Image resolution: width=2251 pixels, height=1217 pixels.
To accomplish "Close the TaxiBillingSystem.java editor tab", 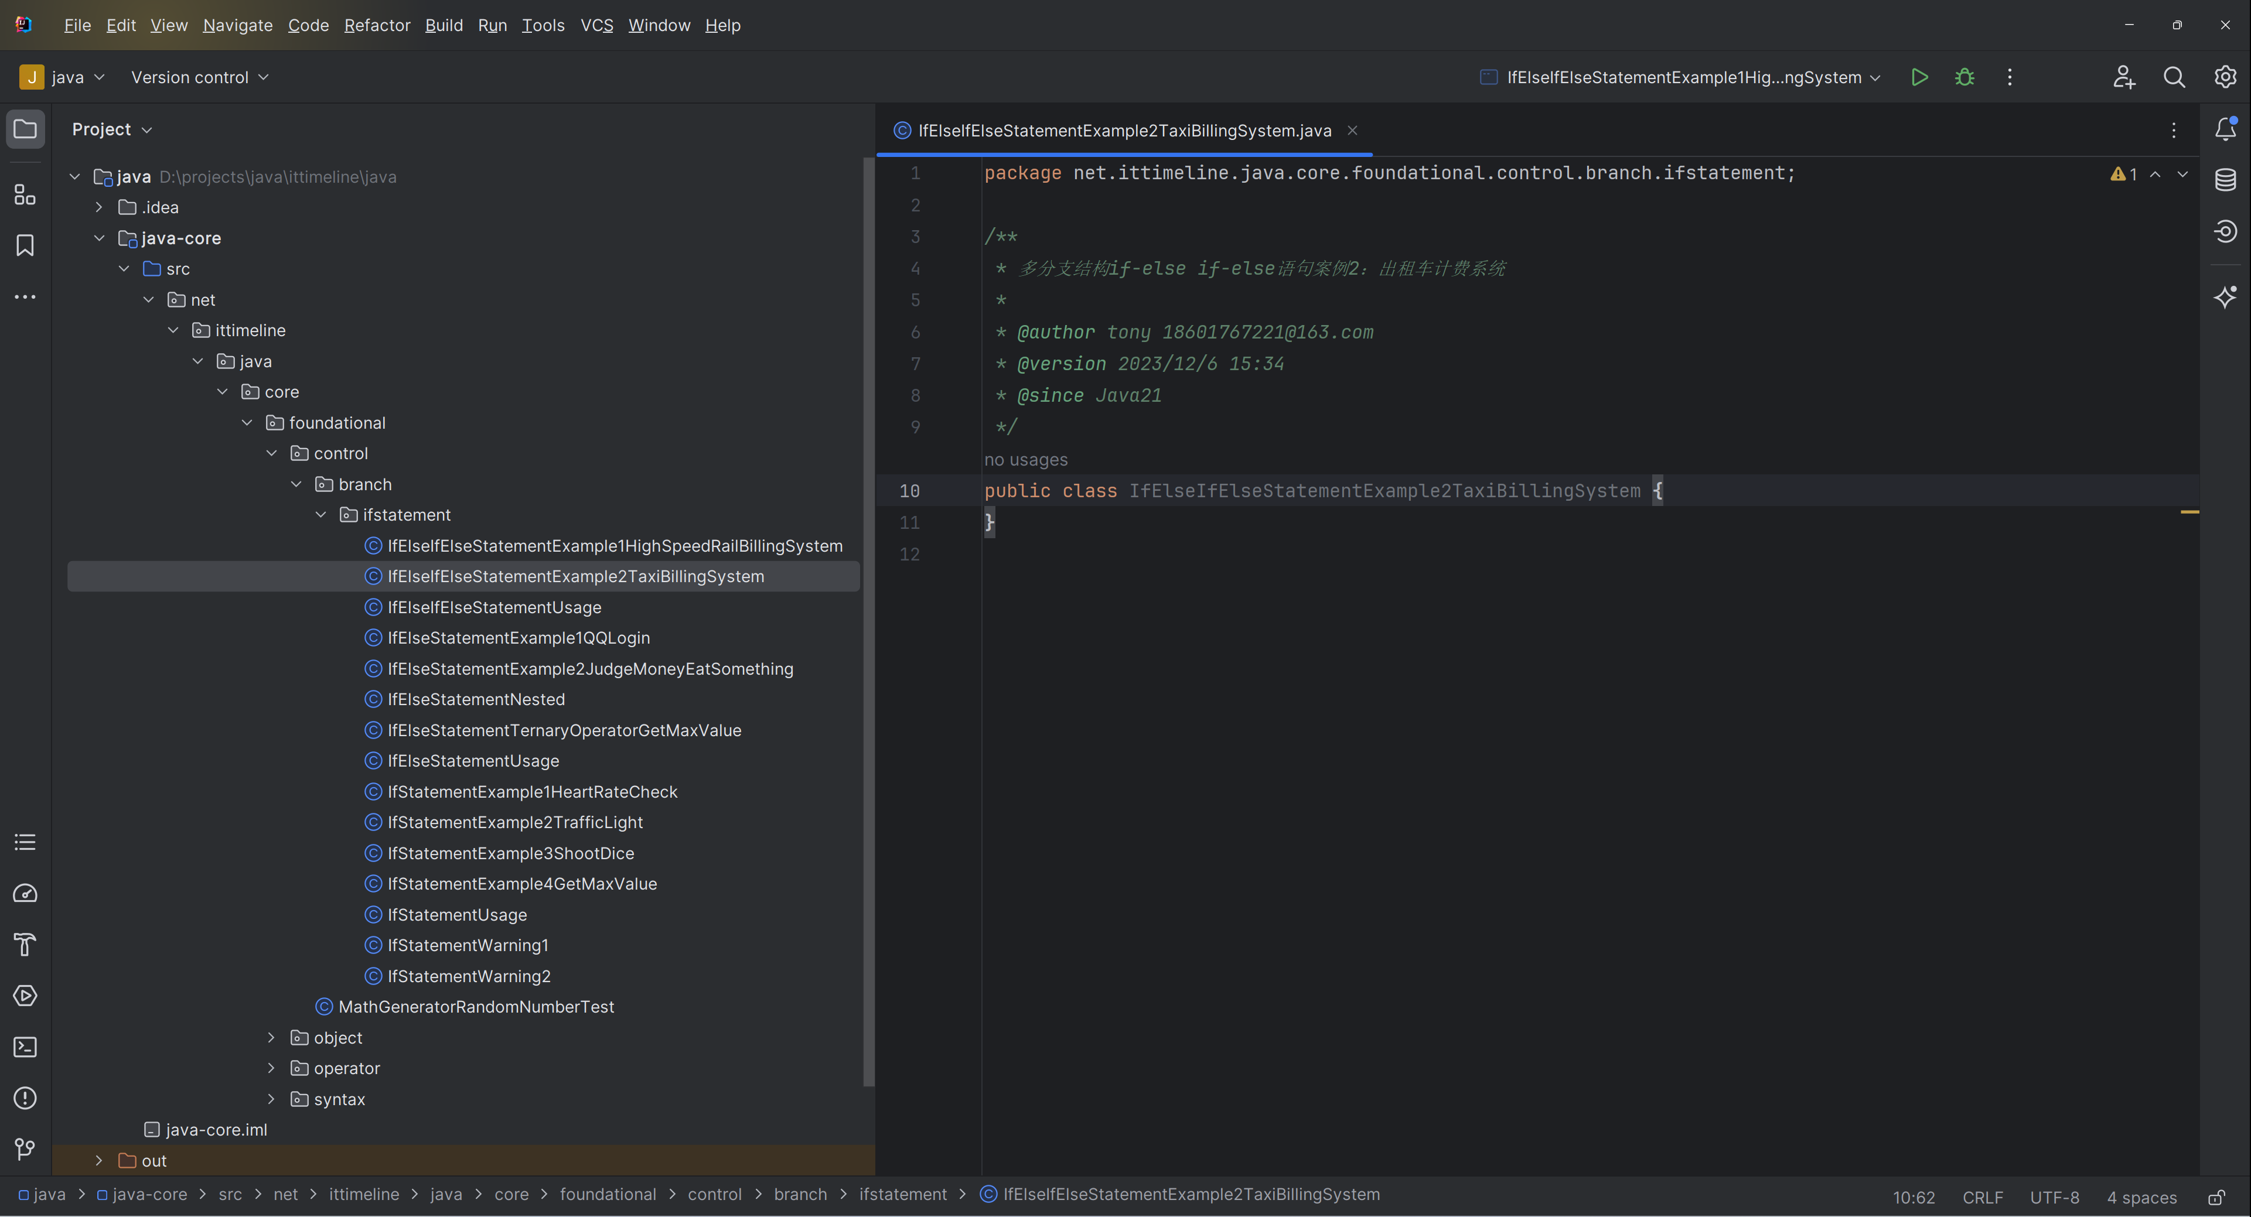I will tap(1352, 130).
